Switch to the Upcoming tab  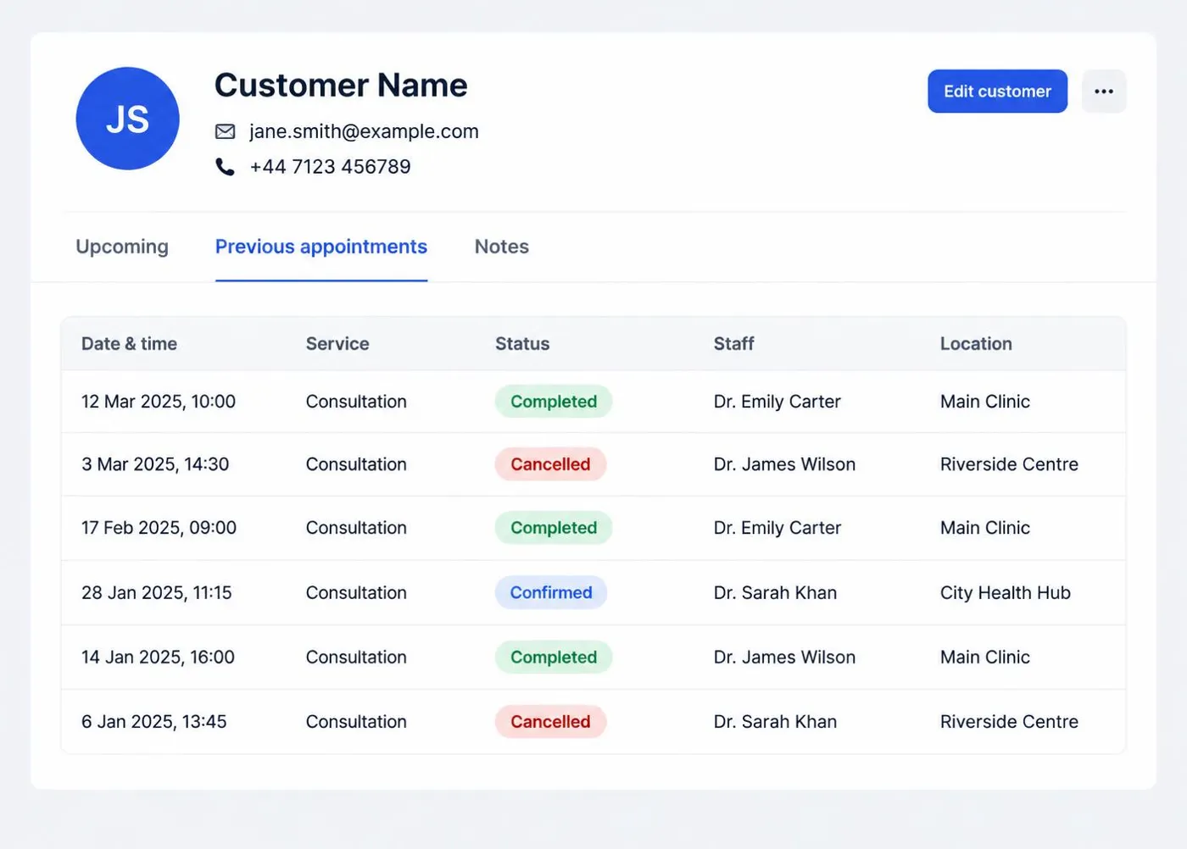[122, 247]
